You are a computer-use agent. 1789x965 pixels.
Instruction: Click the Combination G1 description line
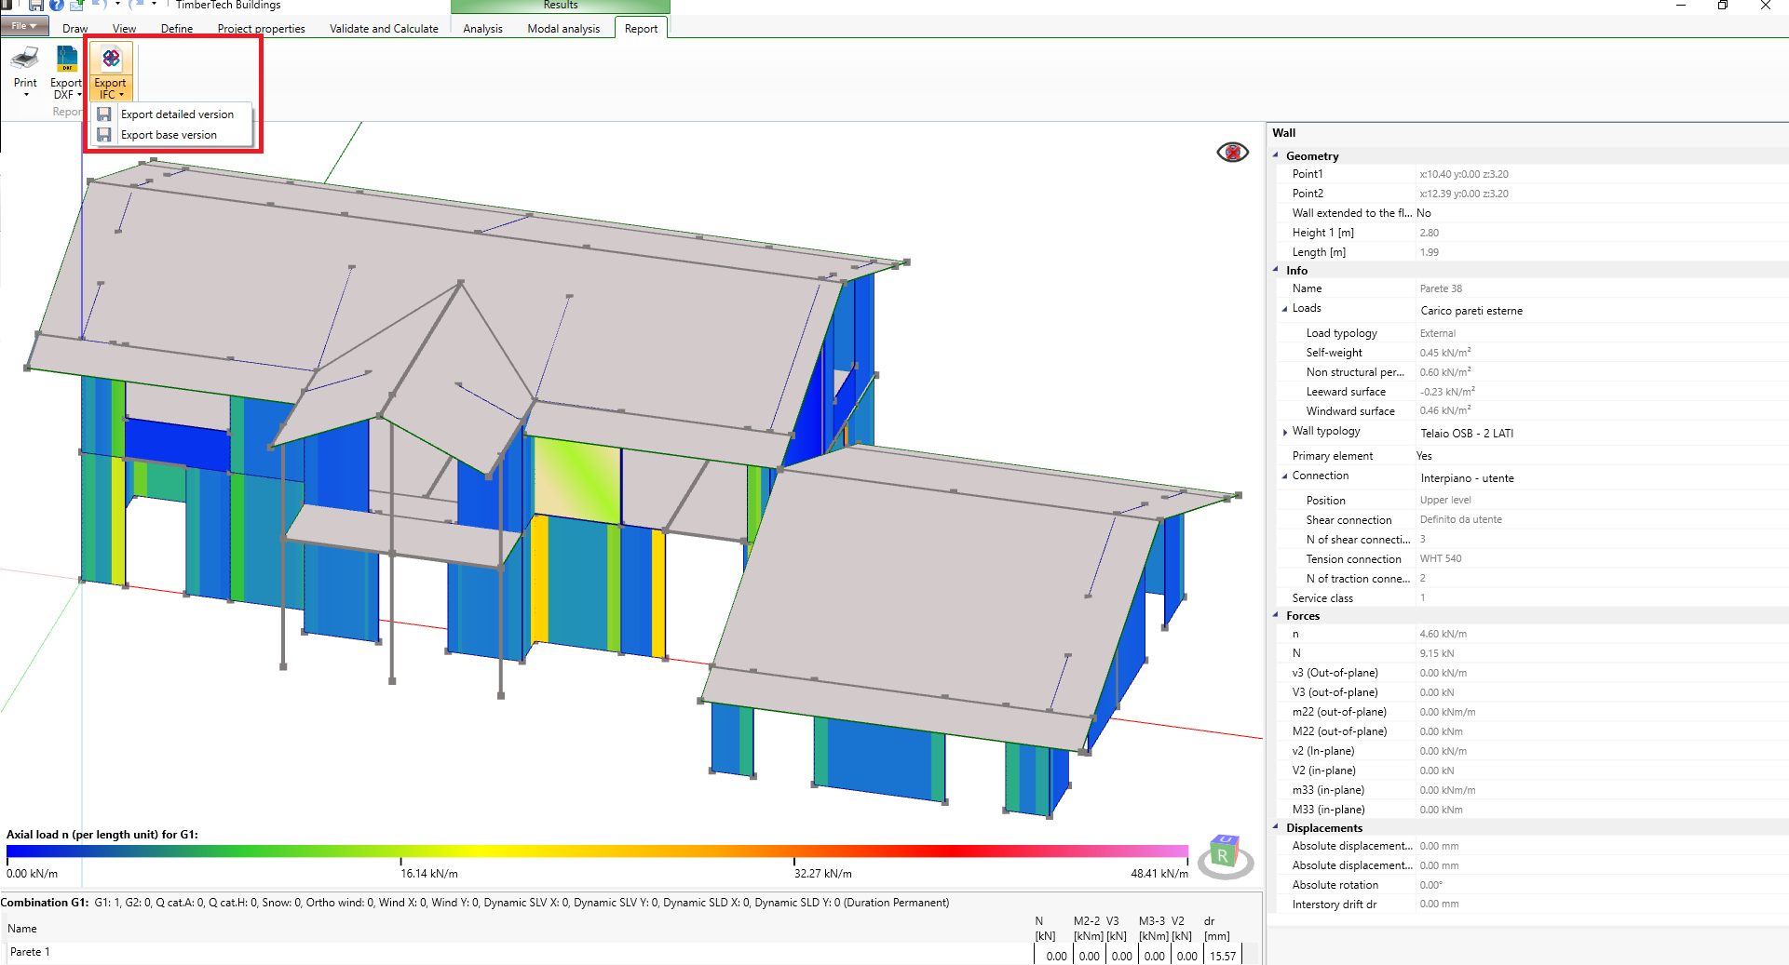(x=475, y=903)
